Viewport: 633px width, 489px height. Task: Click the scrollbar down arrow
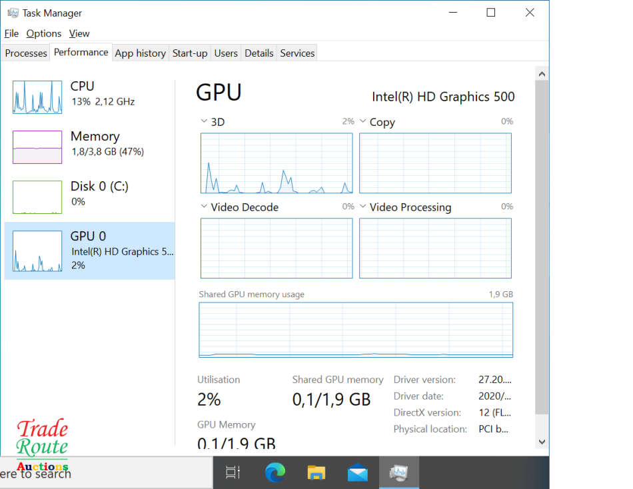pos(541,442)
